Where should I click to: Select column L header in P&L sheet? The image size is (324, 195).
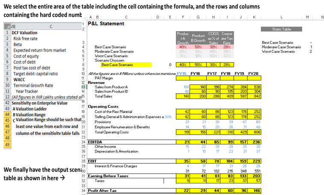click(282, 17)
